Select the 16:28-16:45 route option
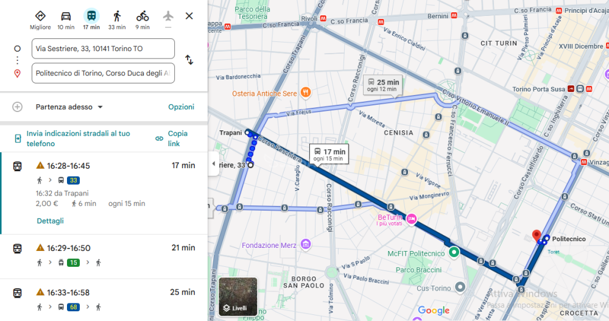Screen dimensions: 609x321 click(104, 193)
